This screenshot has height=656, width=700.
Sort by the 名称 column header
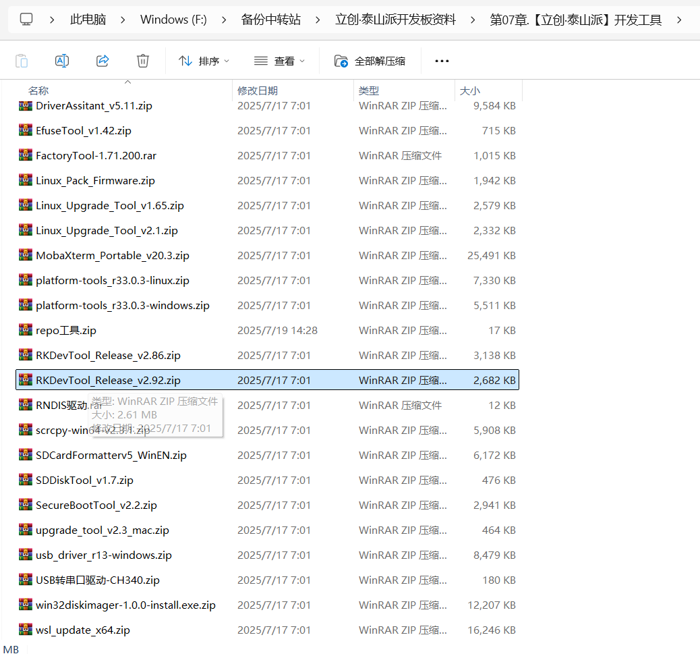click(38, 90)
